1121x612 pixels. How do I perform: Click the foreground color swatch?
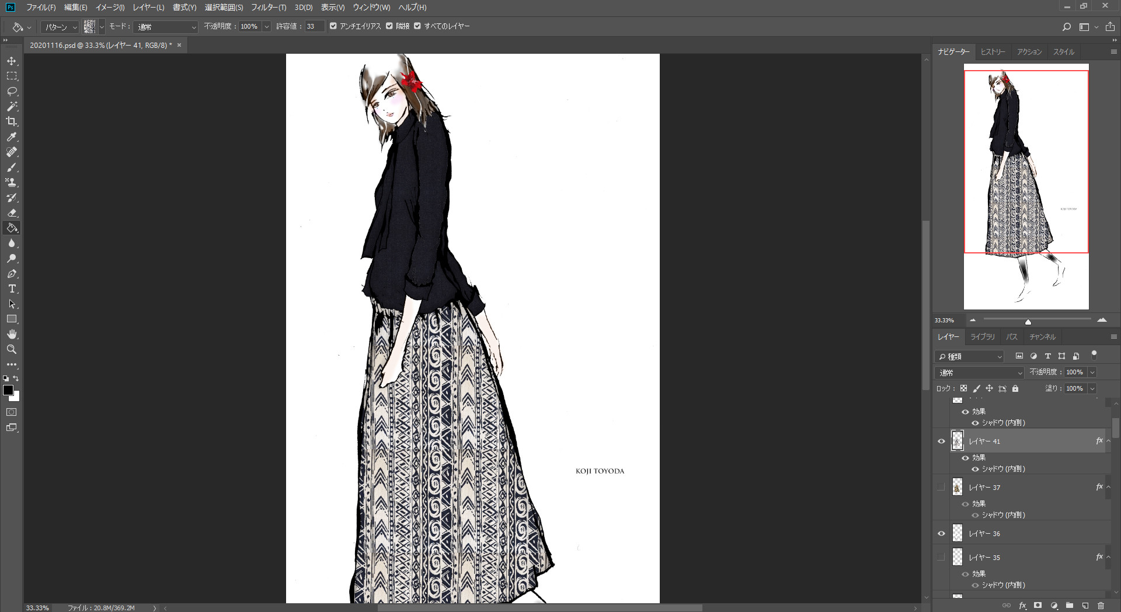[8, 390]
